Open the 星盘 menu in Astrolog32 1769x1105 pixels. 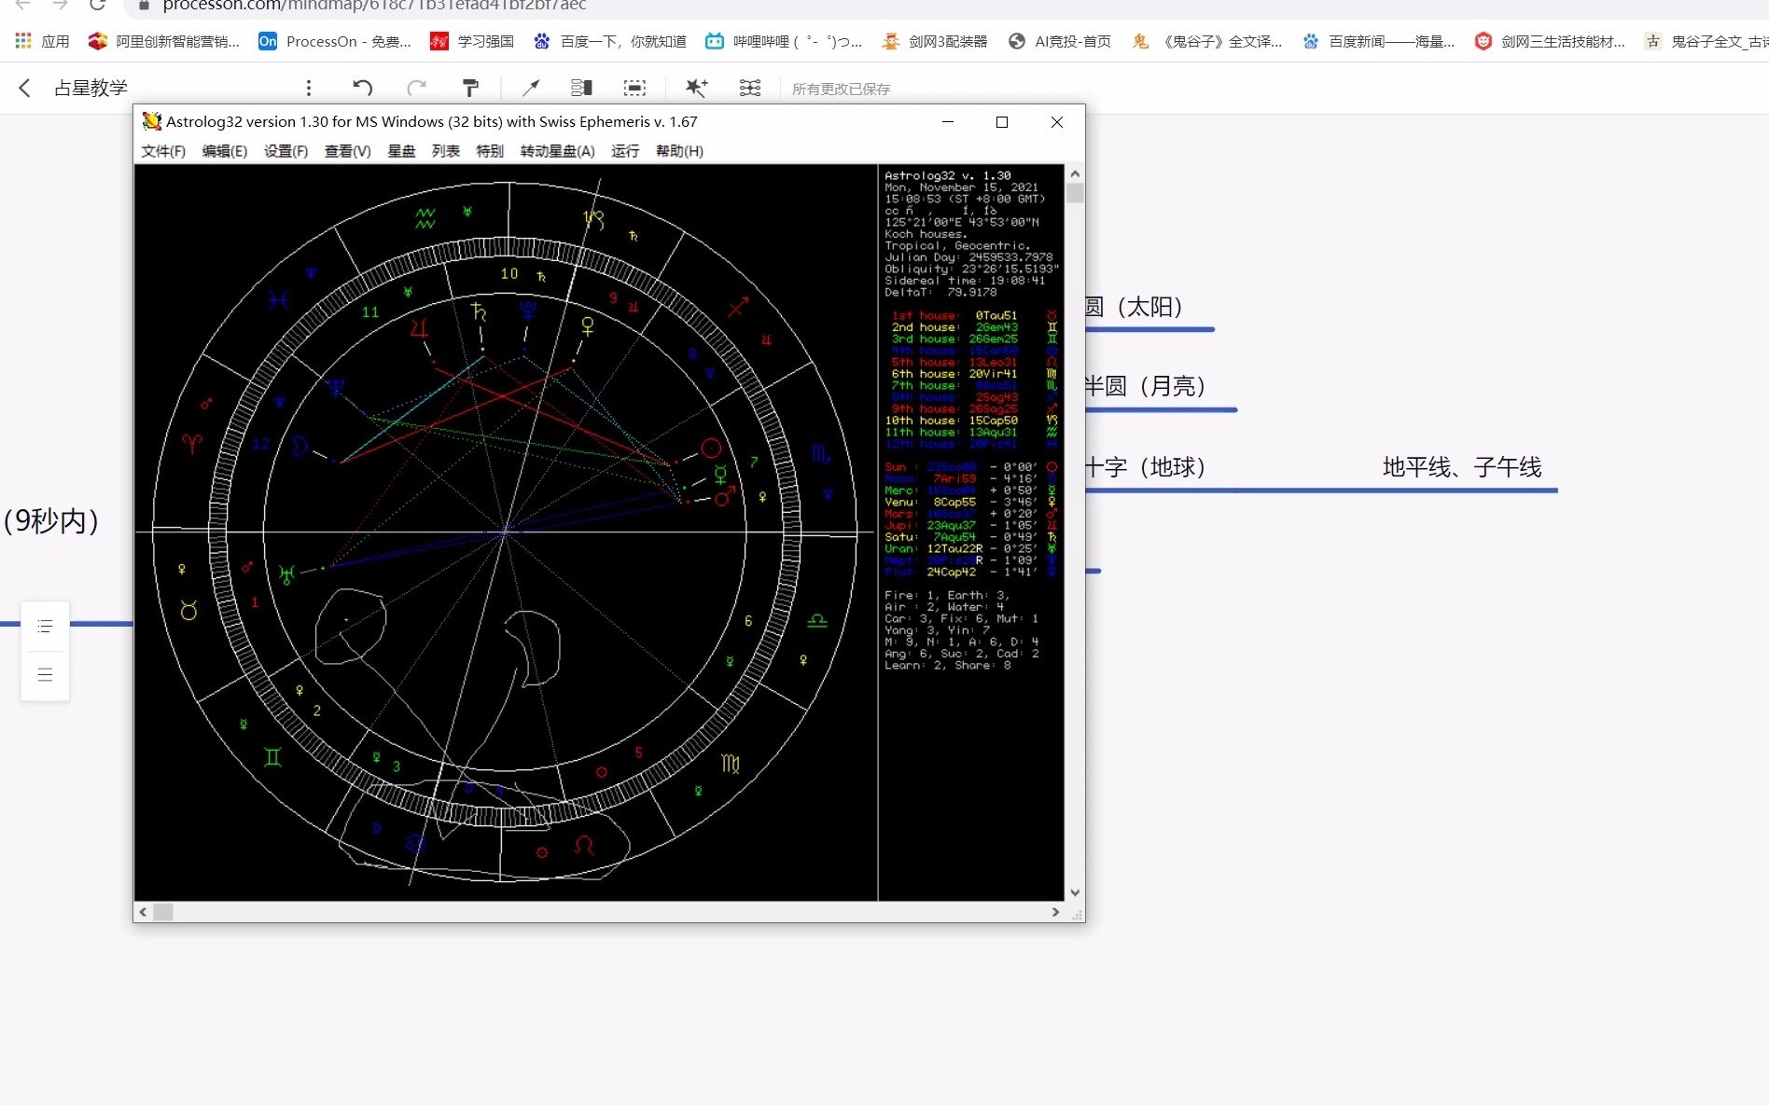(x=401, y=151)
